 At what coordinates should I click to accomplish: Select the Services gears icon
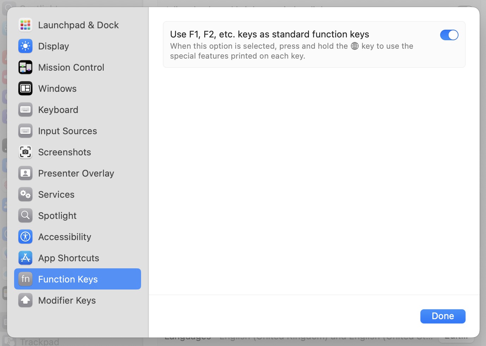point(25,194)
